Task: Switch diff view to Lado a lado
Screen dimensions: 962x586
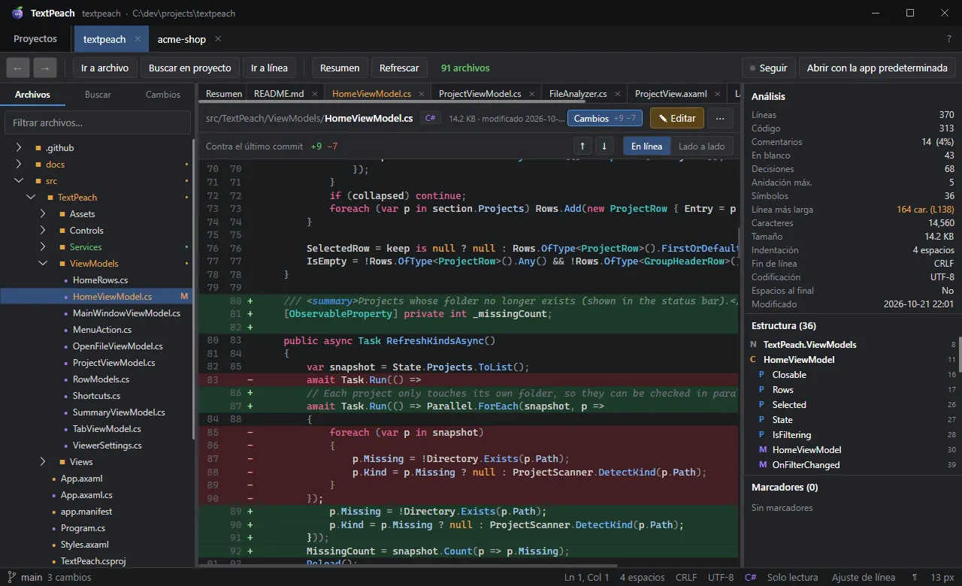Action: click(701, 146)
